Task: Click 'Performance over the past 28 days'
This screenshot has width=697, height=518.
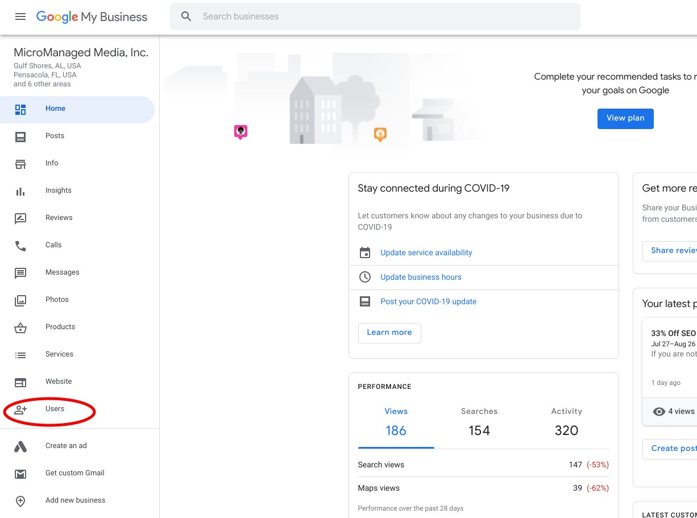Action: point(410,508)
